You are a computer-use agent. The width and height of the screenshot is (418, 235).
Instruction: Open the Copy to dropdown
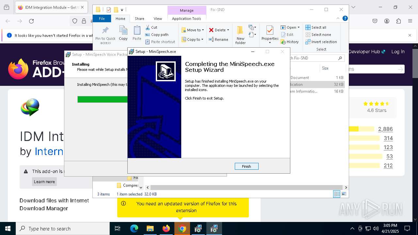pos(192,39)
